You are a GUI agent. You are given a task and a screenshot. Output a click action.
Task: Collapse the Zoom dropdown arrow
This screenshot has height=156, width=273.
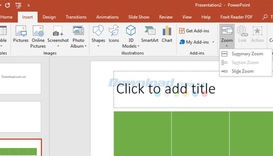(x=227, y=46)
